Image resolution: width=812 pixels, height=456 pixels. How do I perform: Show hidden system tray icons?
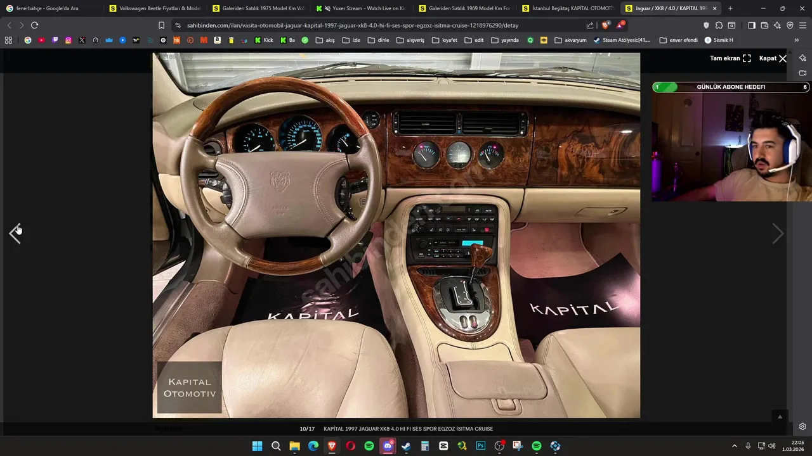tap(735, 446)
